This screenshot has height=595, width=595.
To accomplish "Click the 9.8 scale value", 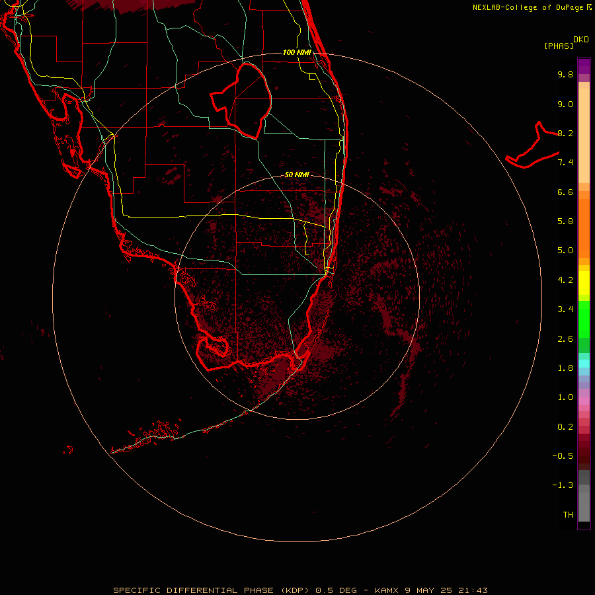I will click(565, 74).
